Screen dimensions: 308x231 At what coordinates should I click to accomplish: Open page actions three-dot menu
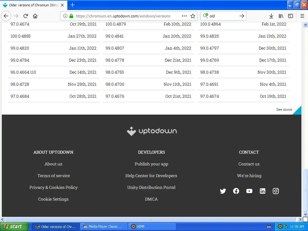[x=184, y=16]
